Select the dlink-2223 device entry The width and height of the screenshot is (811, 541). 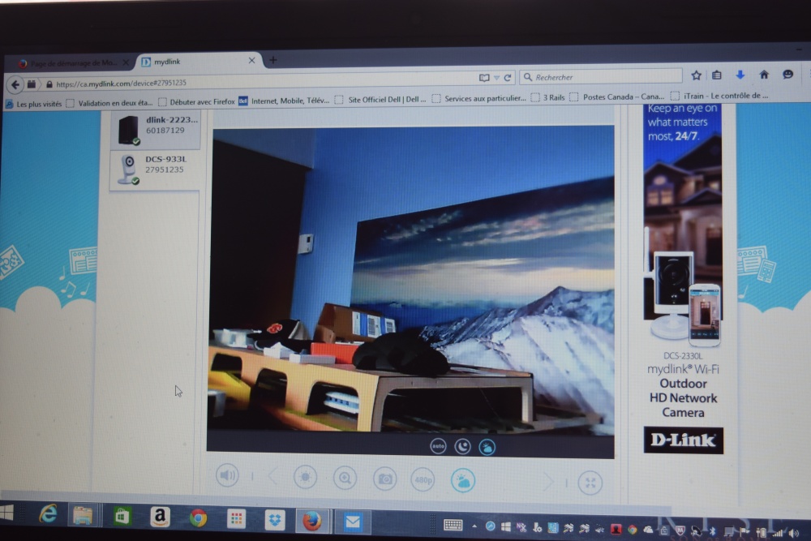pyautogui.click(x=155, y=129)
